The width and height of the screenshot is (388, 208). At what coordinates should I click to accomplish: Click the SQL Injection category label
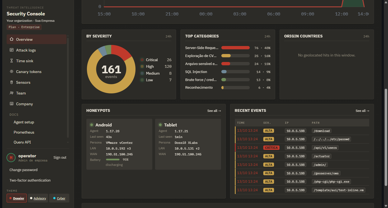tap(196, 72)
